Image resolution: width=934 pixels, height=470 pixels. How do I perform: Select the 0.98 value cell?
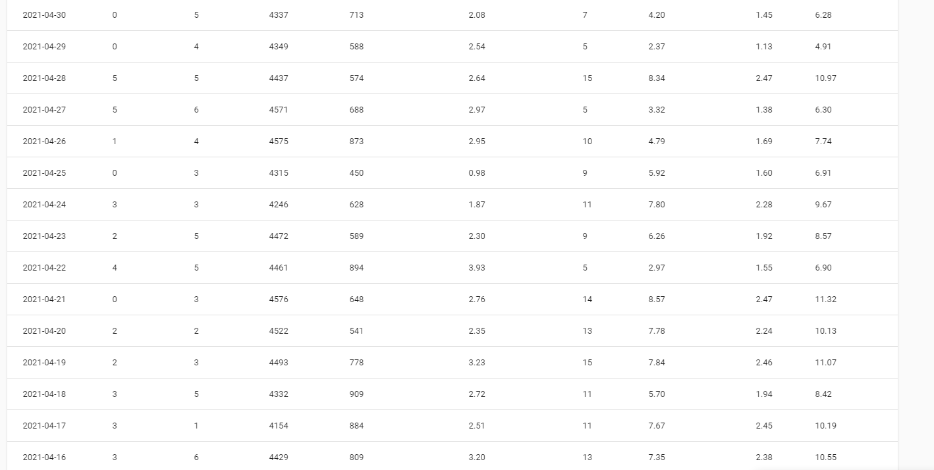(477, 173)
